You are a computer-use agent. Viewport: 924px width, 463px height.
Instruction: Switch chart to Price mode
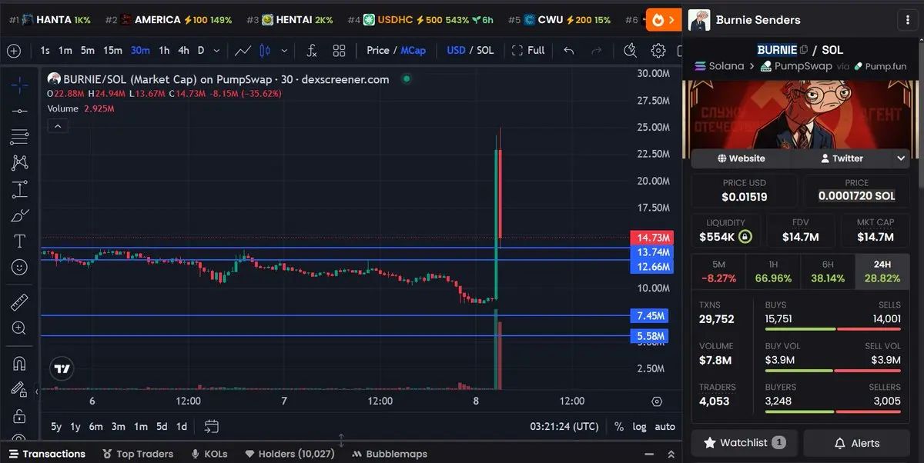point(377,51)
